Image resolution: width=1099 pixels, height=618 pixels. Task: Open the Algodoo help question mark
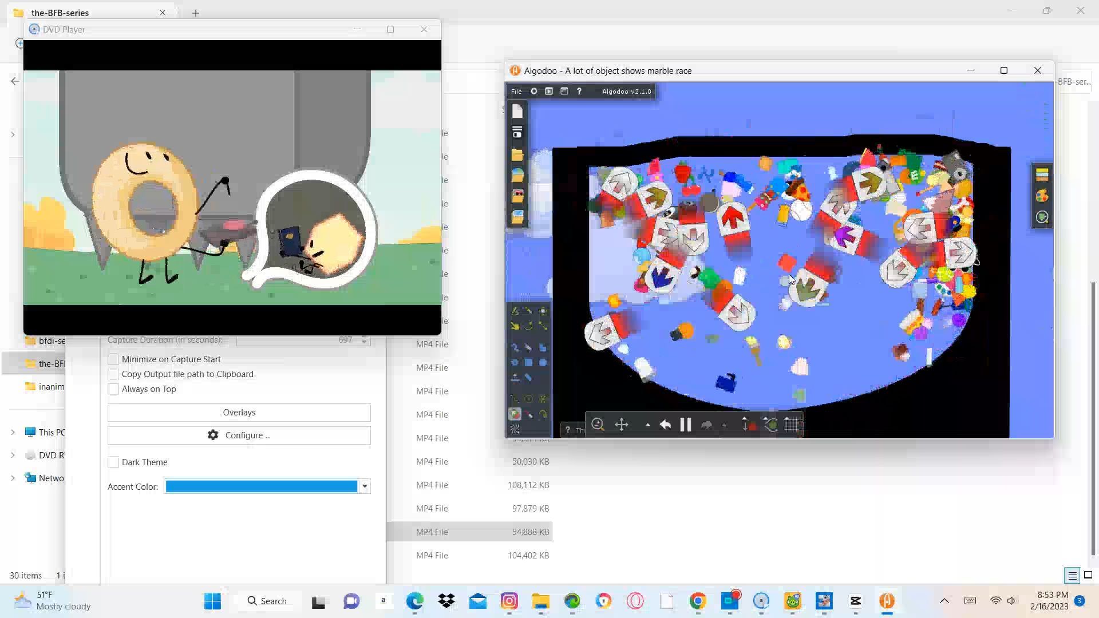[579, 92]
